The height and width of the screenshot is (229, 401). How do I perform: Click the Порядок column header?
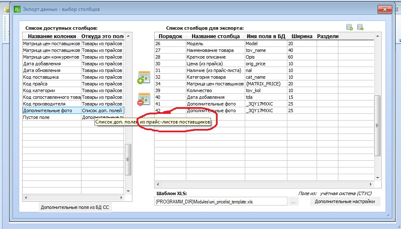click(x=170, y=36)
